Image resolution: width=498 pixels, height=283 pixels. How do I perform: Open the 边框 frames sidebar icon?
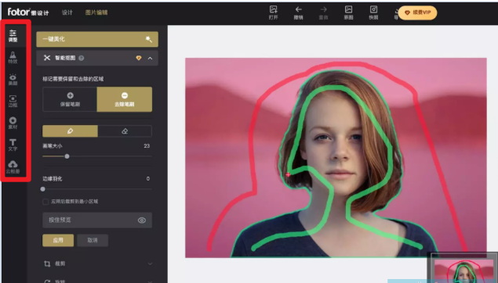pyautogui.click(x=13, y=101)
